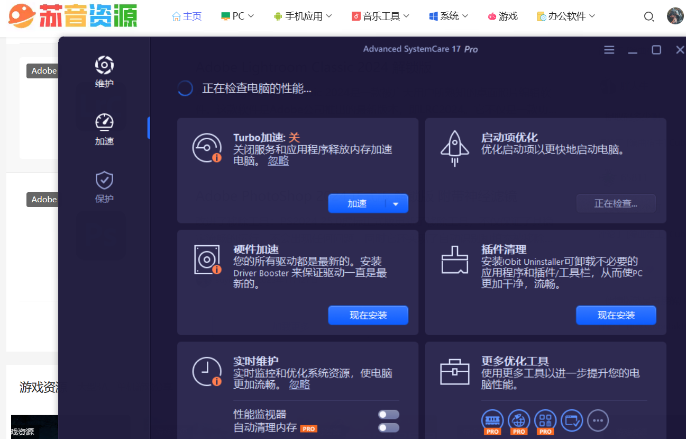Switch to the 保护 section
The width and height of the screenshot is (686, 439).
point(104,185)
